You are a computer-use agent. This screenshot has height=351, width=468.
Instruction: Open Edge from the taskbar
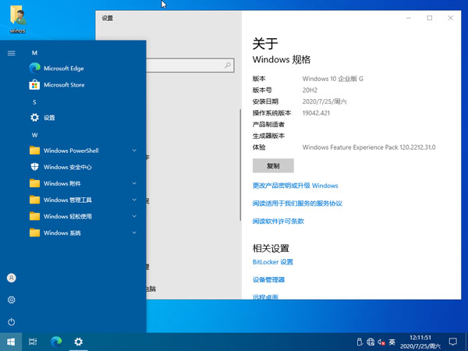pos(56,342)
